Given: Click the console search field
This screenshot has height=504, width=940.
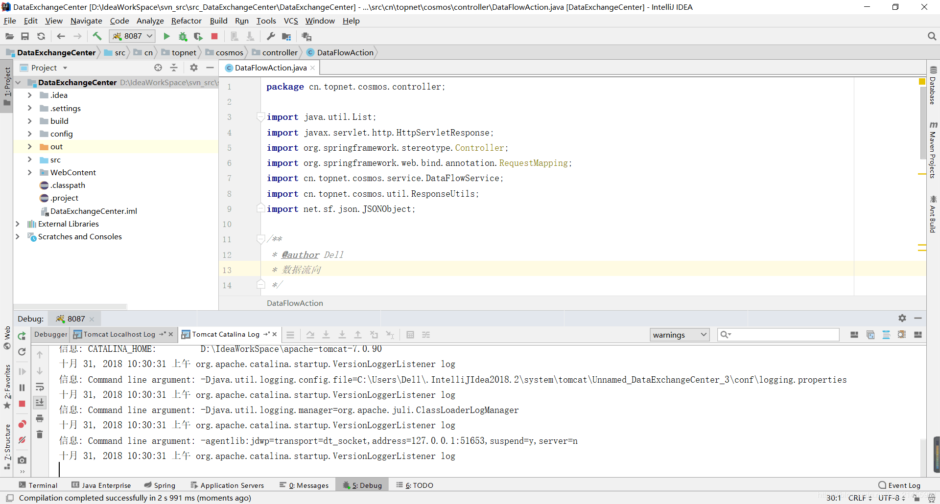Looking at the screenshot, I should coord(778,335).
